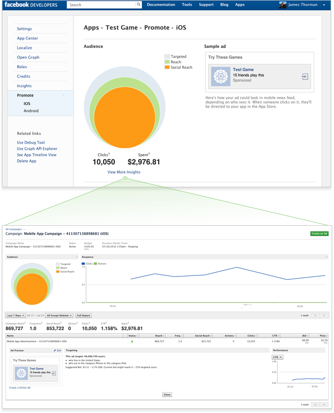The image size is (334, 413).
Task: Click the Test Game atom icon in Sample ad
Action: [x=220, y=76]
